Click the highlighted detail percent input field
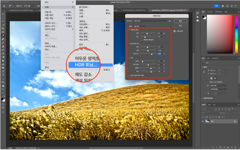Screen dimensions: 240x150 point(160,54)
